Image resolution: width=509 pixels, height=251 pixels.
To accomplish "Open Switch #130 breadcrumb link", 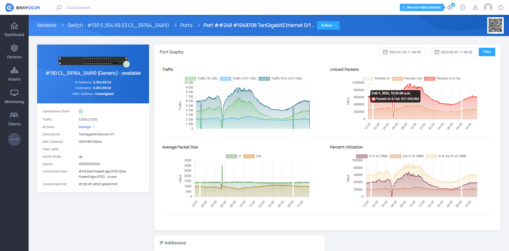I will coord(118,25).
